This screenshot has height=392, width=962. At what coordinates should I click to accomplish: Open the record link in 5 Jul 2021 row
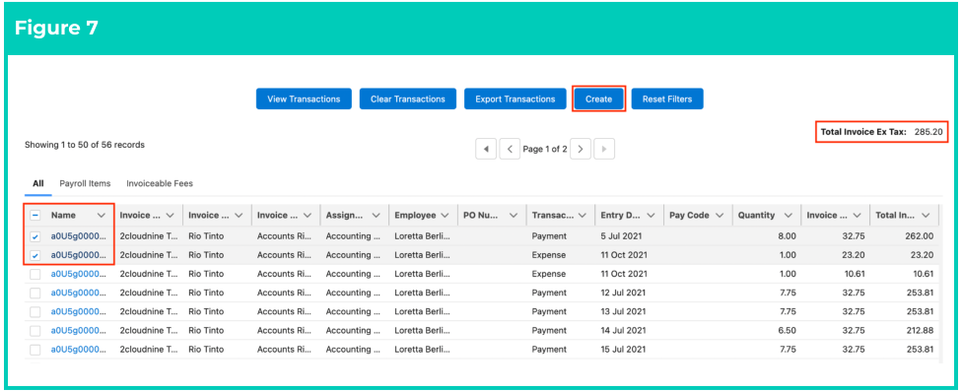click(x=79, y=236)
